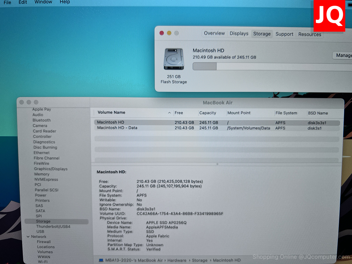Select Volumes under Network
352x264 pixels.
pos(45,252)
